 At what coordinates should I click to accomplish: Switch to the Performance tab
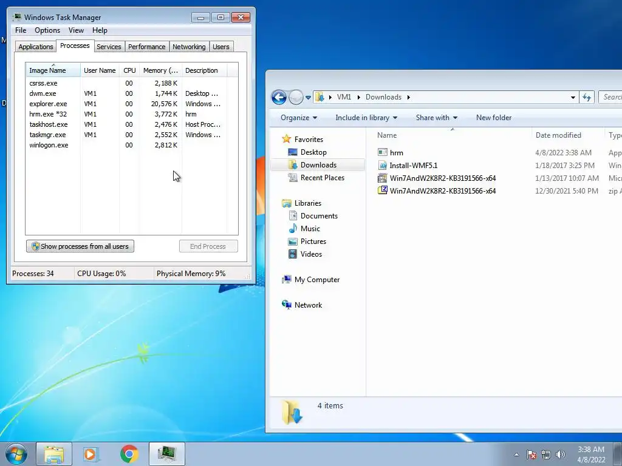[x=147, y=47]
